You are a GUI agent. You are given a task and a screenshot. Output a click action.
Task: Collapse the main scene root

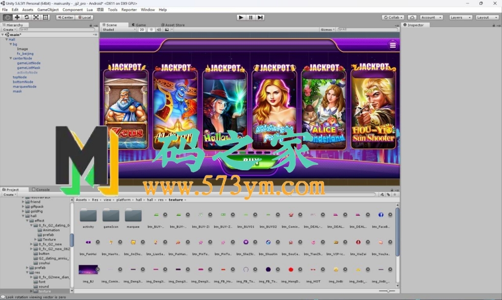click(x=2, y=35)
